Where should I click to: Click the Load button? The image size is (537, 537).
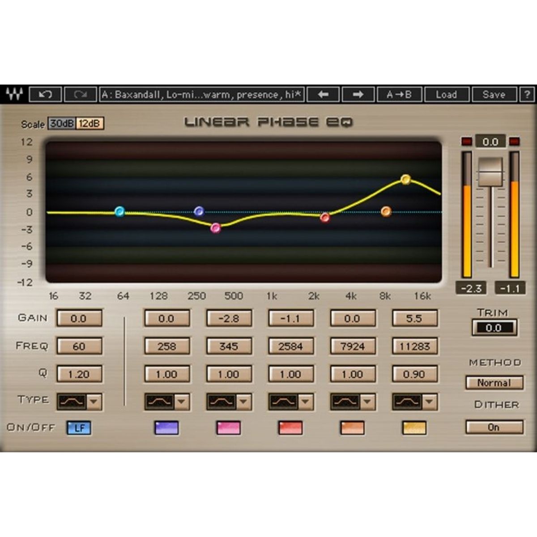click(x=447, y=94)
